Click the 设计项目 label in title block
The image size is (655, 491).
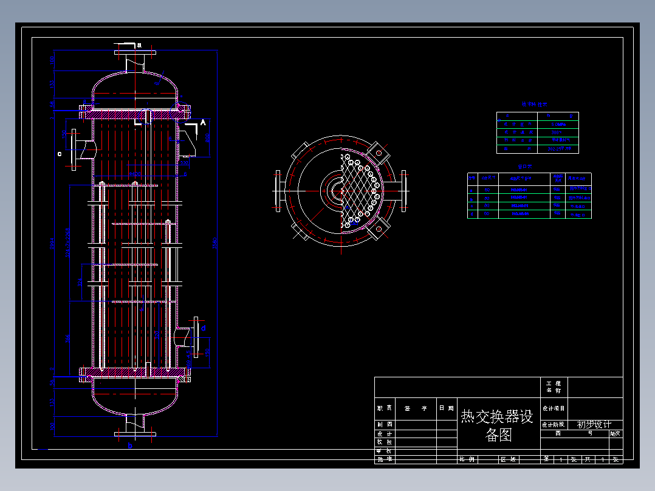554,408
